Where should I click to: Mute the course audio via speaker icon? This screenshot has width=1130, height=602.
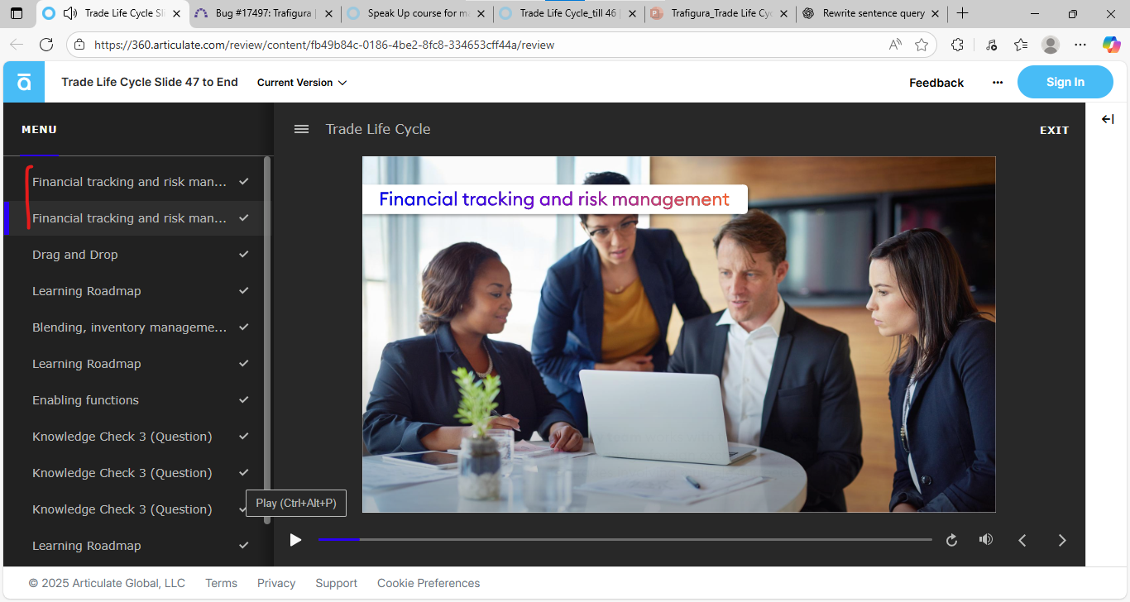[x=985, y=540]
